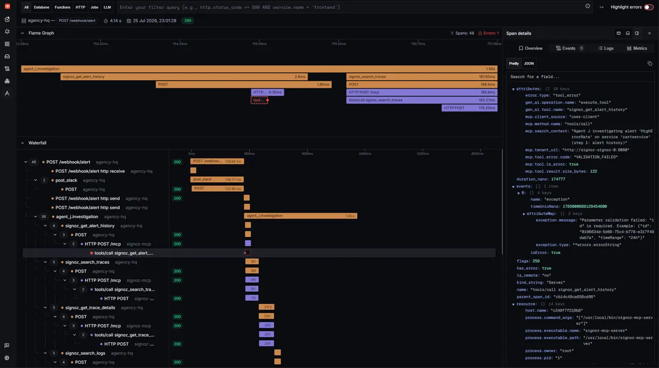Open the info icon in filter query bar

(x=588, y=7)
